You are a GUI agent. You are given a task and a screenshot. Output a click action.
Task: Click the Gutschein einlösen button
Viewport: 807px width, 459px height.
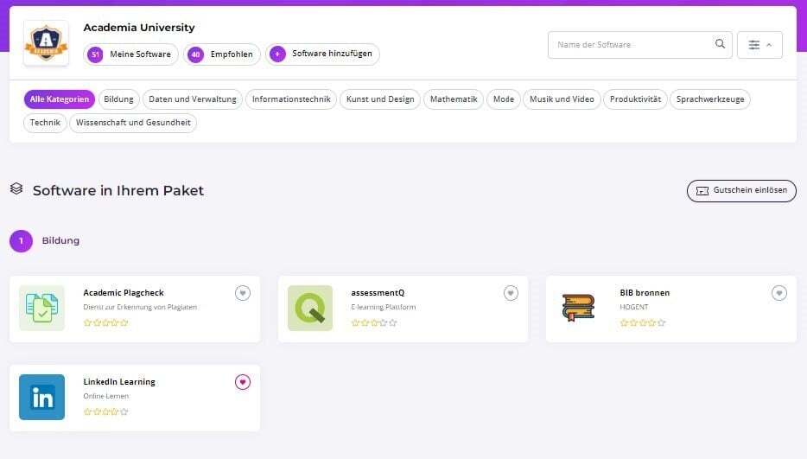coord(741,190)
